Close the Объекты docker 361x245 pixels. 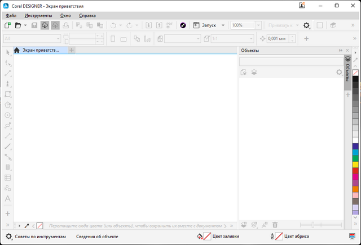point(347,50)
